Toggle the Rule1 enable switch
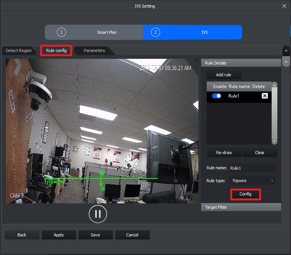This screenshot has width=291, height=255. pos(216,96)
